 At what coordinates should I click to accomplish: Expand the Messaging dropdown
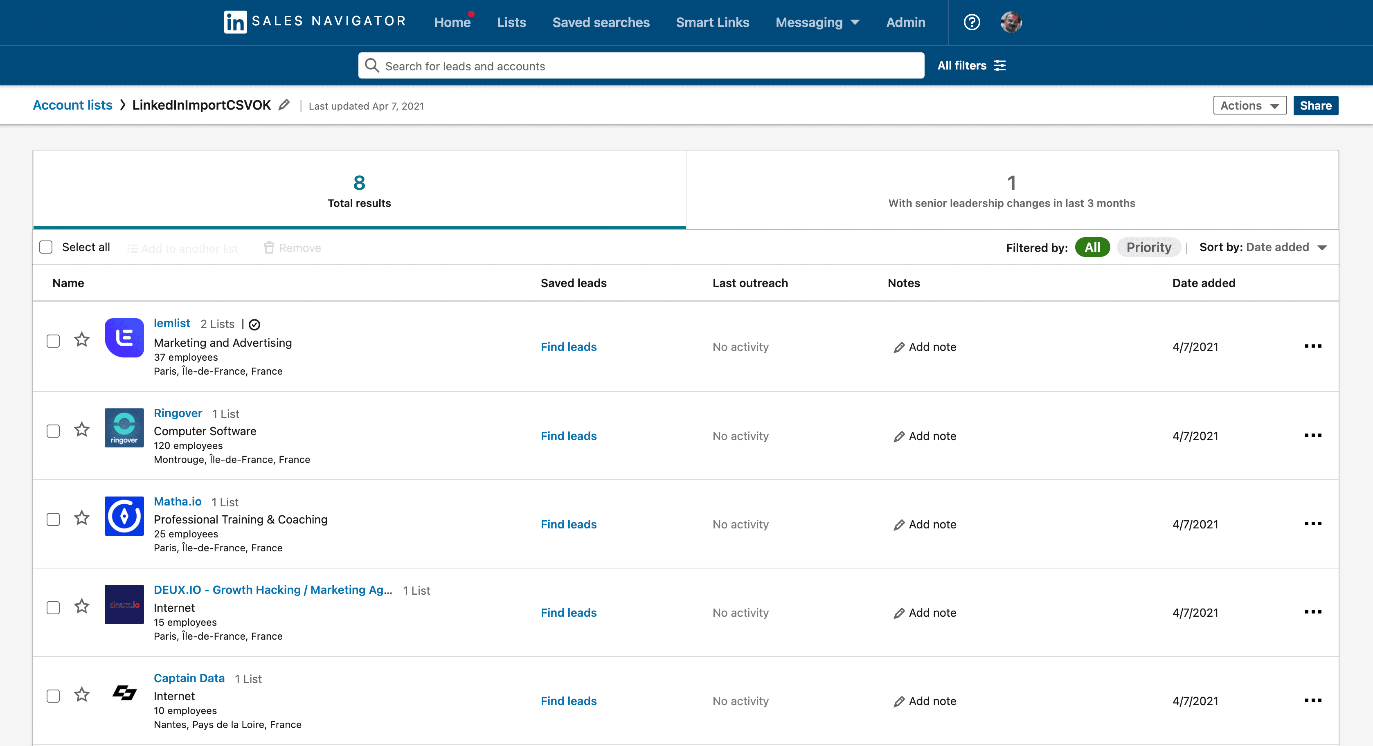coord(817,22)
